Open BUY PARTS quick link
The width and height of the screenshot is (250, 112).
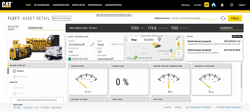point(45,108)
